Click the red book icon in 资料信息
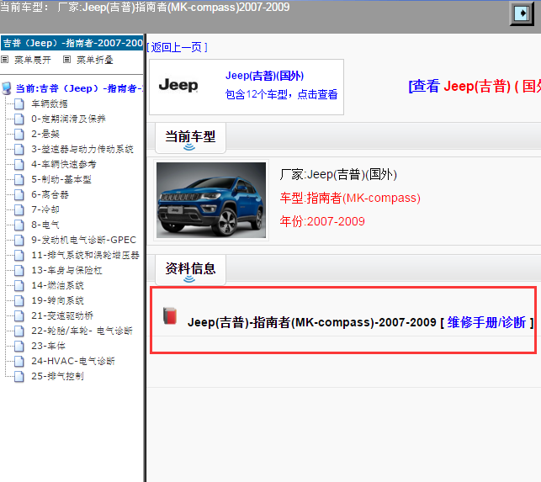Viewport: 541px width, 482px height. 170,315
